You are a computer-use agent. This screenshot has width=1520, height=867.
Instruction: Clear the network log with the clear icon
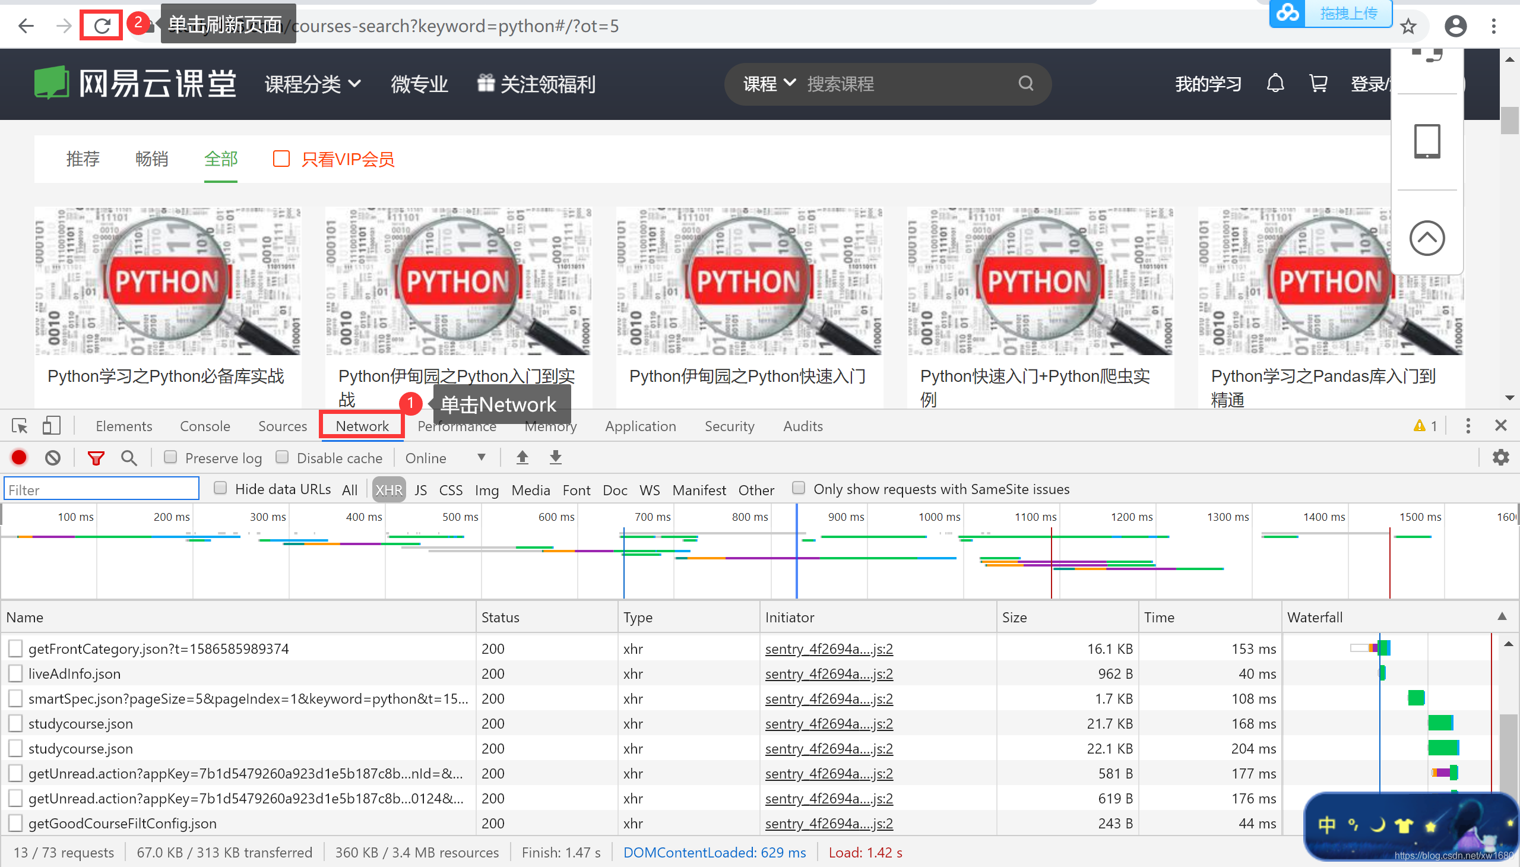pos(53,457)
